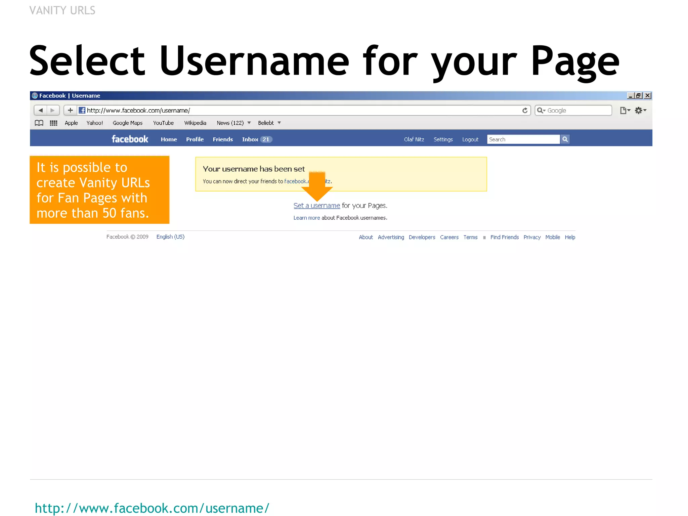Viewport: 688px width, 516px height.
Task: Click the Set a username link
Action: pyautogui.click(x=317, y=206)
